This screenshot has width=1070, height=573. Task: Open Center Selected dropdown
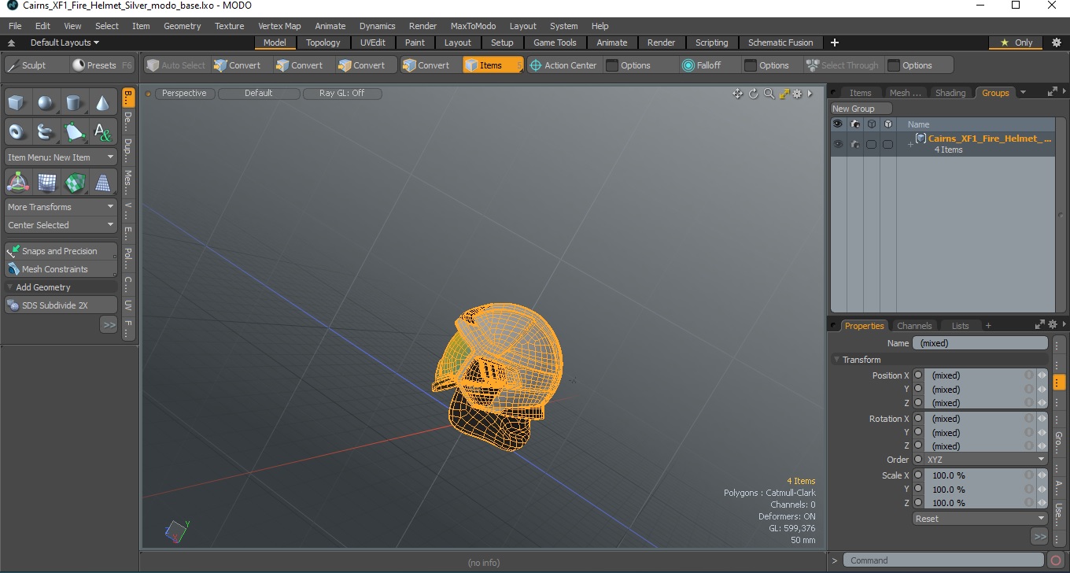click(x=61, y=225)
